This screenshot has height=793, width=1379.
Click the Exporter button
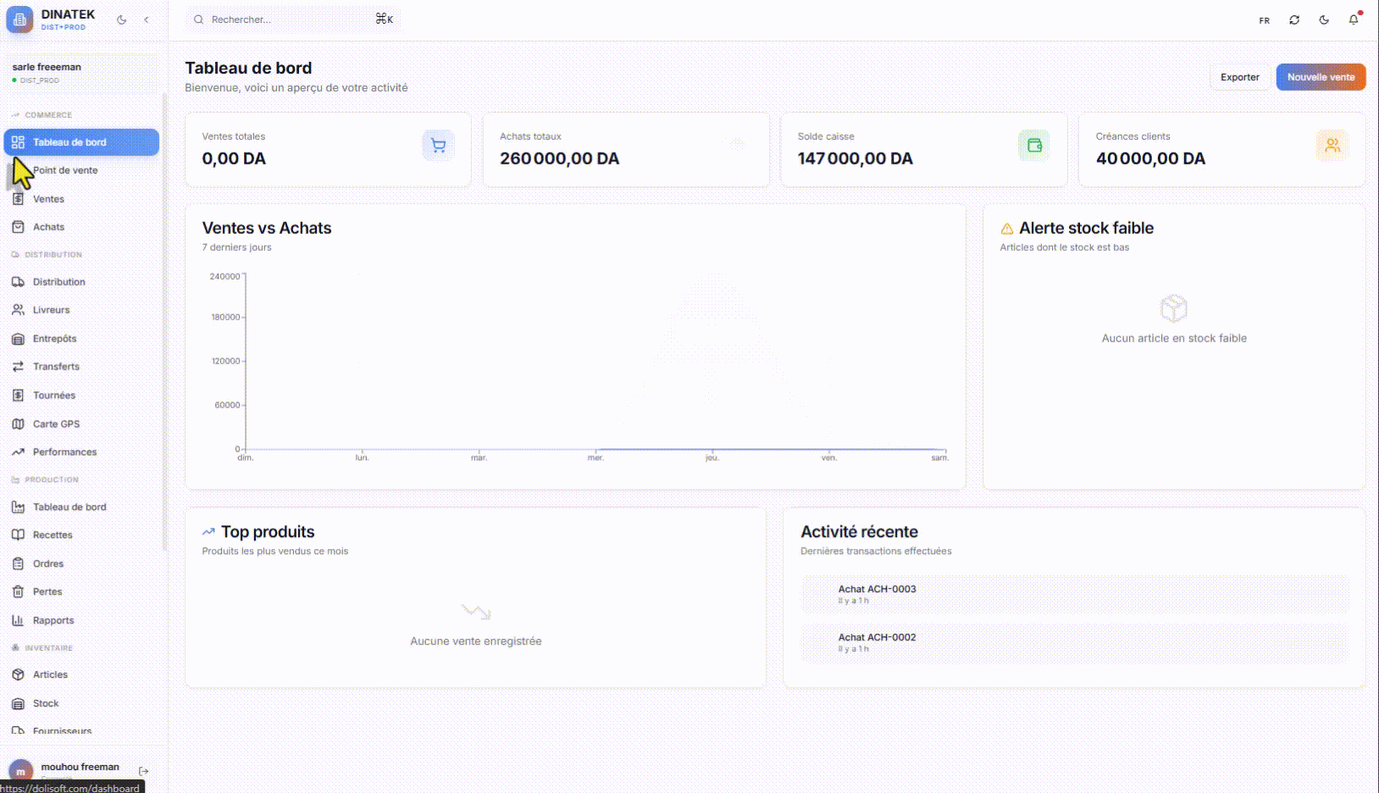click(x=1239, y=77)
